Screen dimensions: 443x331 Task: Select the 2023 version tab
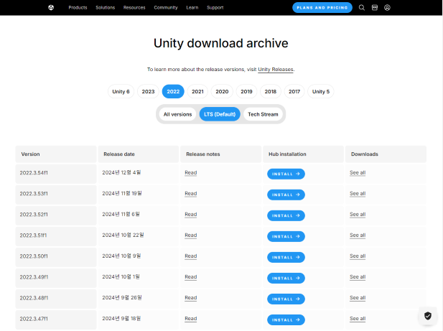(x=148, y=91)
